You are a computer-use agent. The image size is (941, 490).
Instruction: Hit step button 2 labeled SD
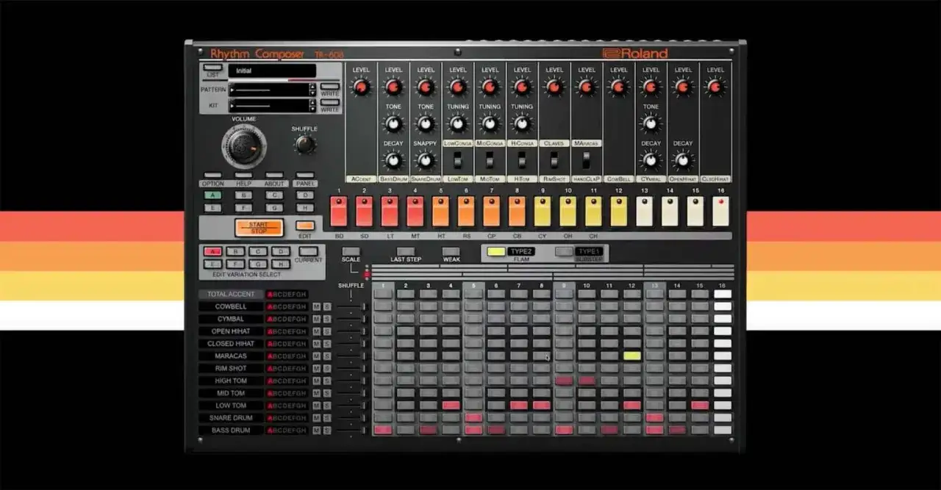365,212
